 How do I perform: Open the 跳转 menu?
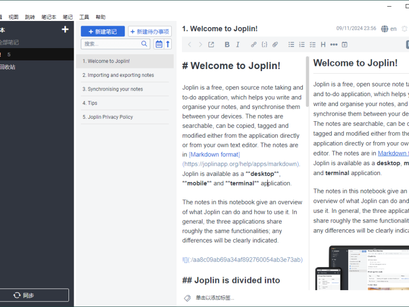tap(30, 17)
